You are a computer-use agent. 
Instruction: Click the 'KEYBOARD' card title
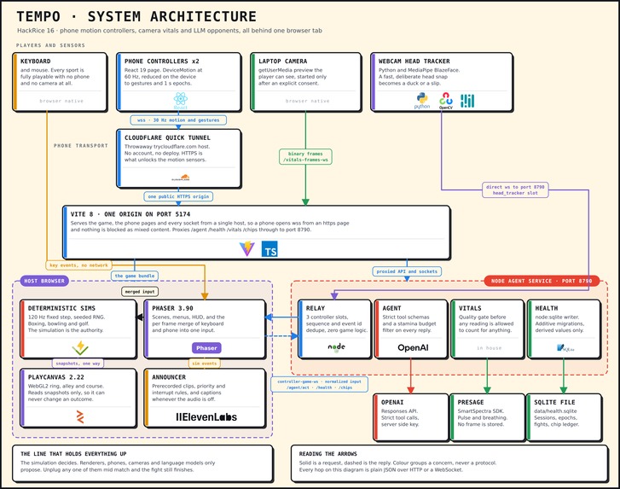tap(36, 61)
